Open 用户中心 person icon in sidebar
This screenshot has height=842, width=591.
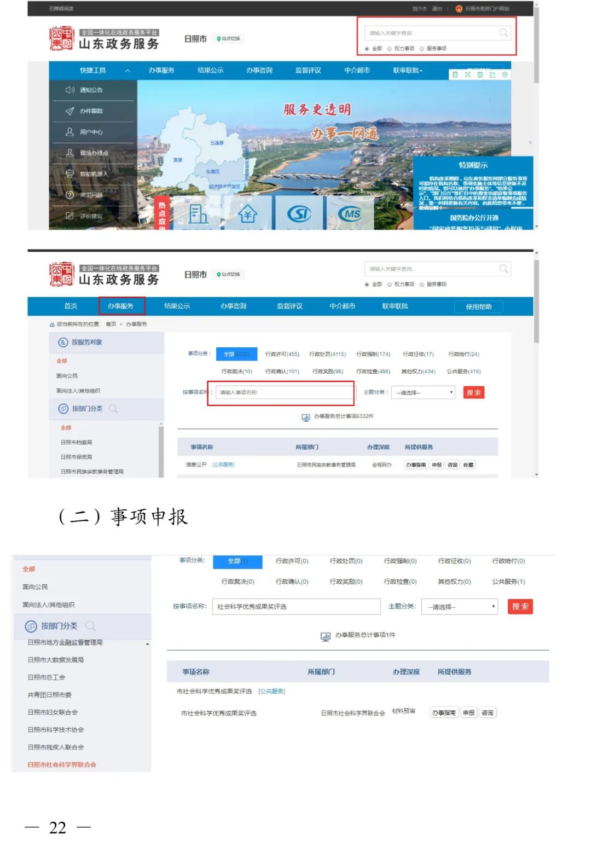click(70, 132)
